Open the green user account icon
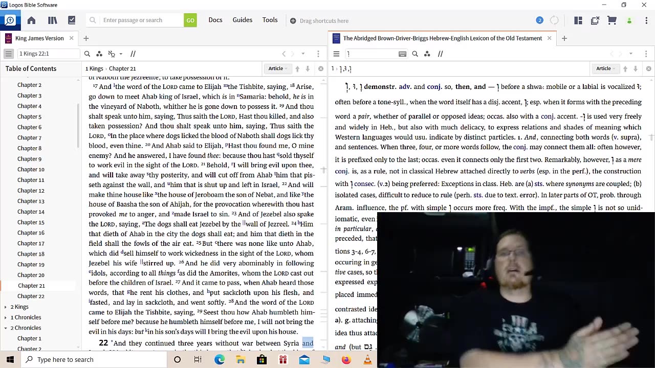655x368 pixels. (x=629, y=21)
